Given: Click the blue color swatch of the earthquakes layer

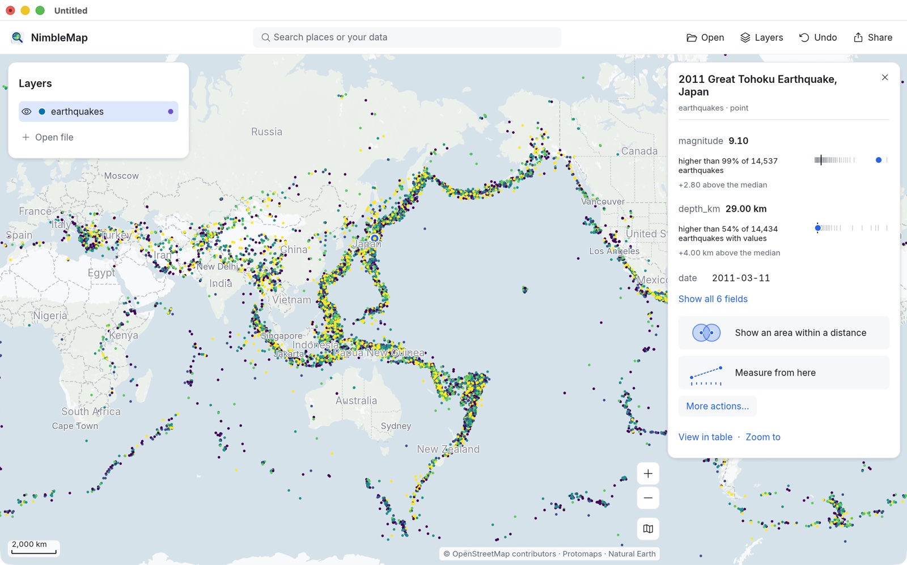Looking at the screenshot, I should click(42, 112).
